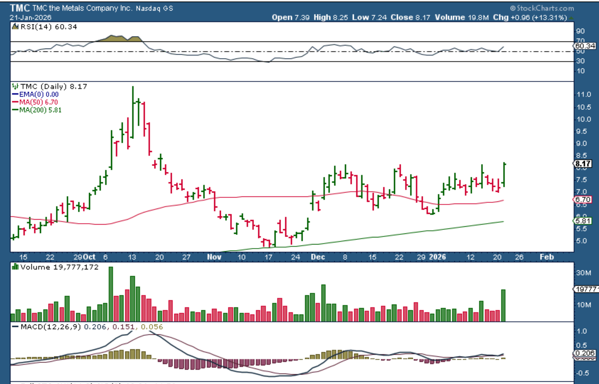
Task: Click the red MA(50) 6.70 legend label
Action: (x=39, y=102)
